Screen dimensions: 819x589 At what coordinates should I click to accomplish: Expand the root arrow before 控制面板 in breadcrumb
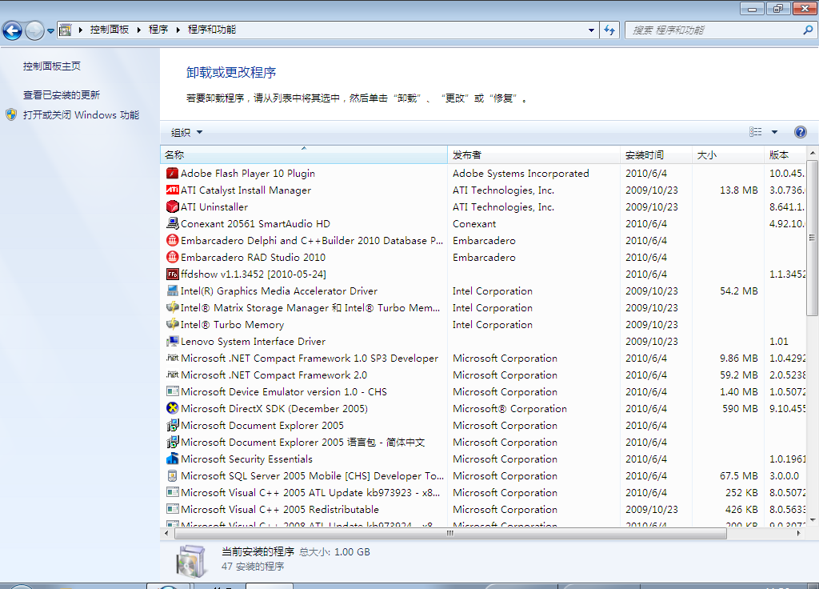81,30
